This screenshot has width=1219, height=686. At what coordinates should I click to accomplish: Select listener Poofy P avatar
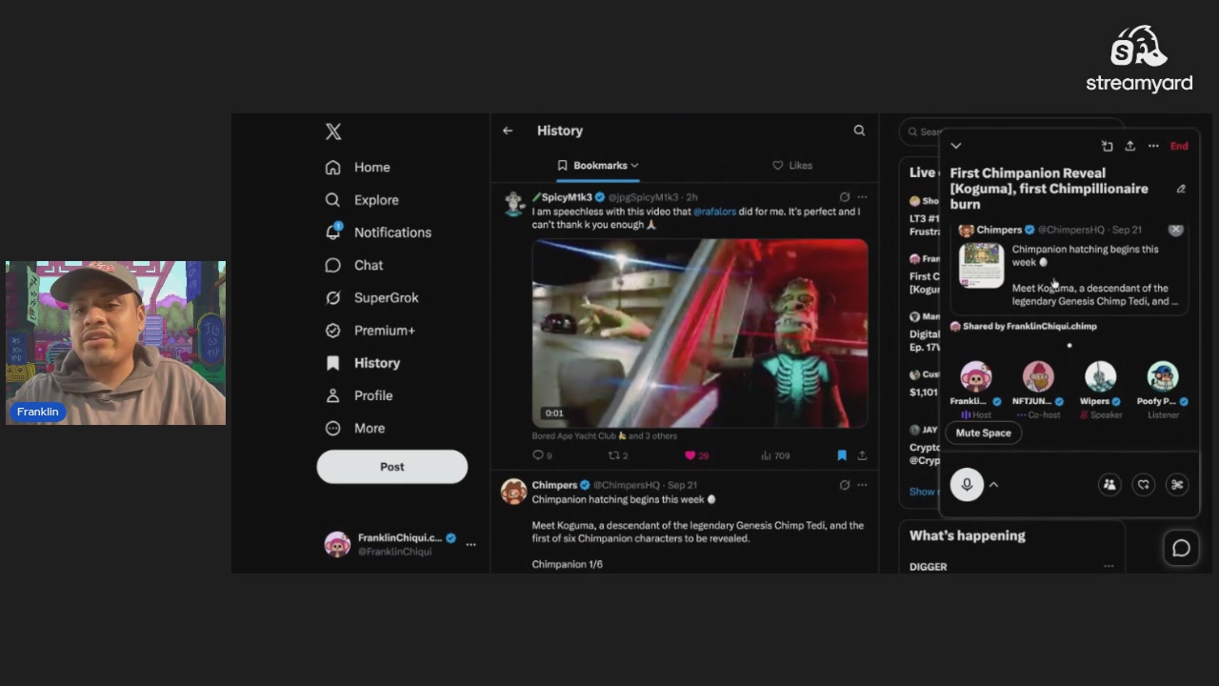(1163, 376)
